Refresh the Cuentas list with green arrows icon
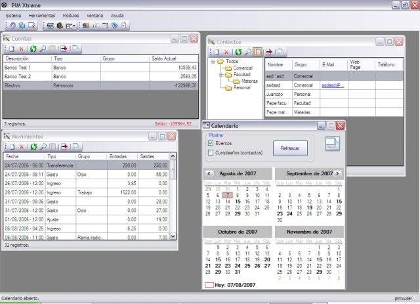This screenshot has width=420, height=304. 33,49
